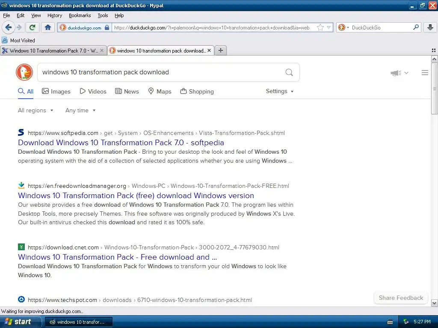Switch to News results
The width and height of the screenshot is (438, 328).
tap(127, 91)
